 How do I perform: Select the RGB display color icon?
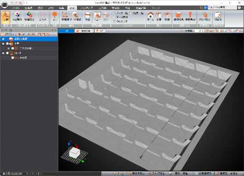coord(17,15)
